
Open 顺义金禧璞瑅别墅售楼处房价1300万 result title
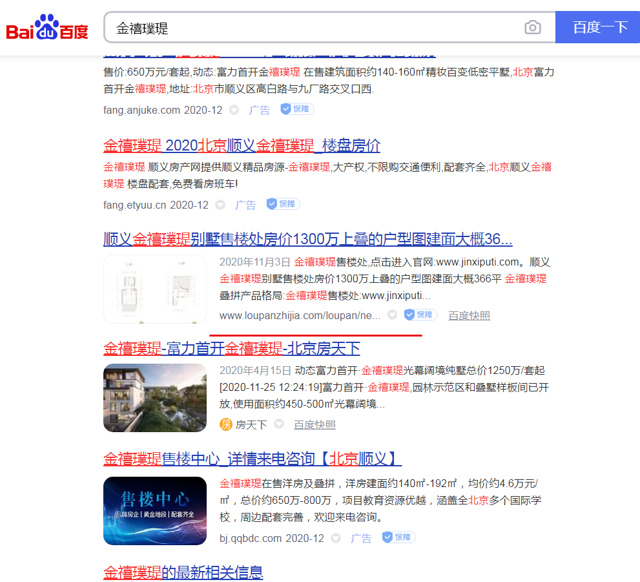(x=308, y=239)
